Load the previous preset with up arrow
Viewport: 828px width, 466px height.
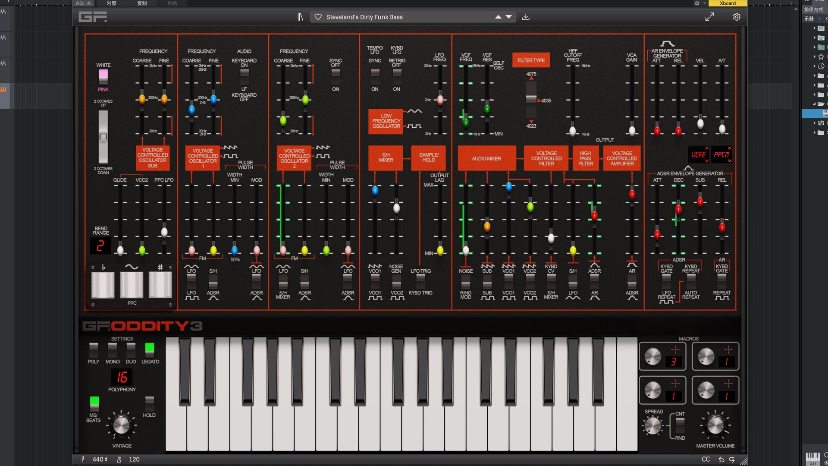[498, 17]
